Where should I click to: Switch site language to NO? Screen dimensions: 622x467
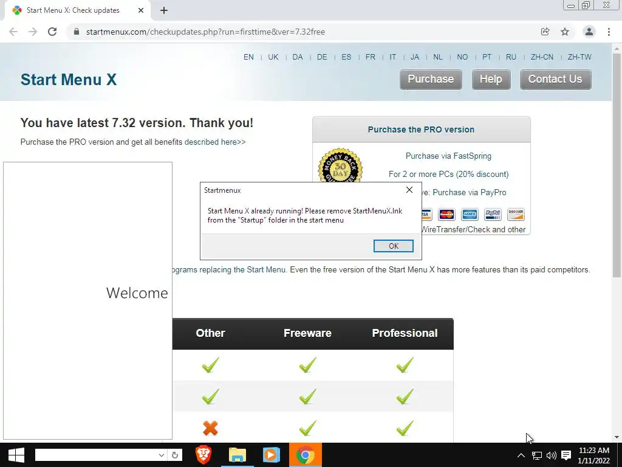coord(462,57)
